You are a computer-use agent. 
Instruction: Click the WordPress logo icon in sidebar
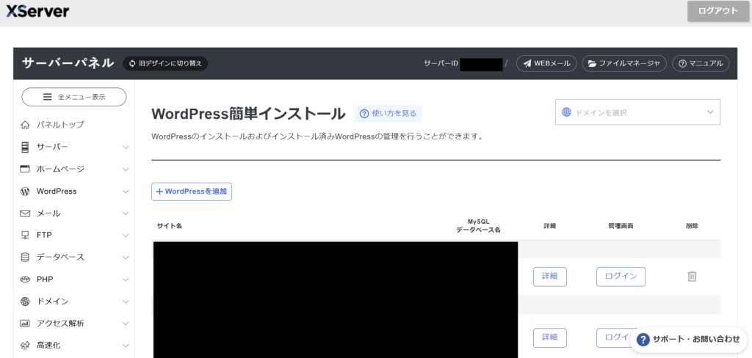pos(25,191)
